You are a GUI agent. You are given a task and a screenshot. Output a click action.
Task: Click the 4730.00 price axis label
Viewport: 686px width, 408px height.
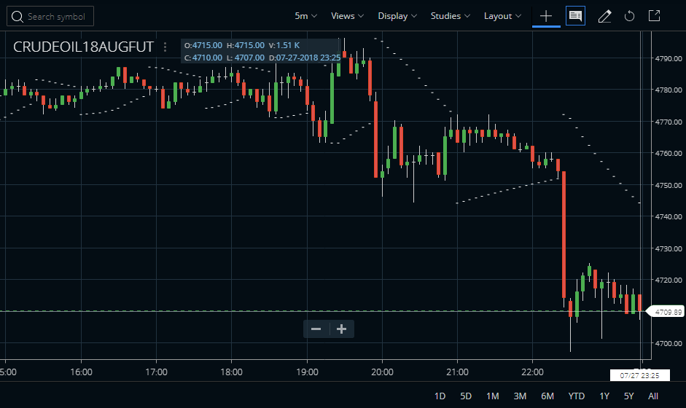[x=669, y=249]
